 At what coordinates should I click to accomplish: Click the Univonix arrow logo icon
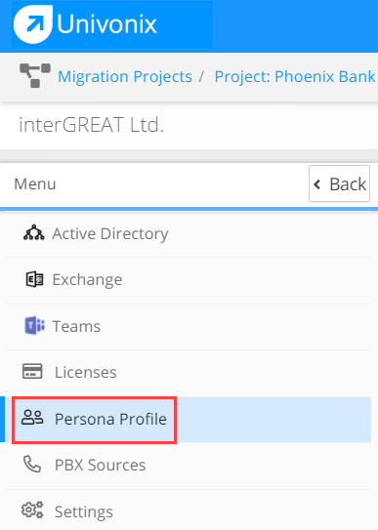(x=33, y=24)
